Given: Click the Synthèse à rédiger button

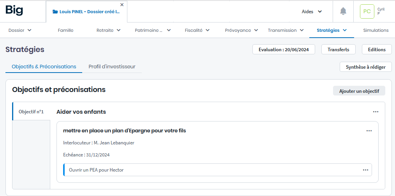Looking at the screenshot, I should coord(365,67).
